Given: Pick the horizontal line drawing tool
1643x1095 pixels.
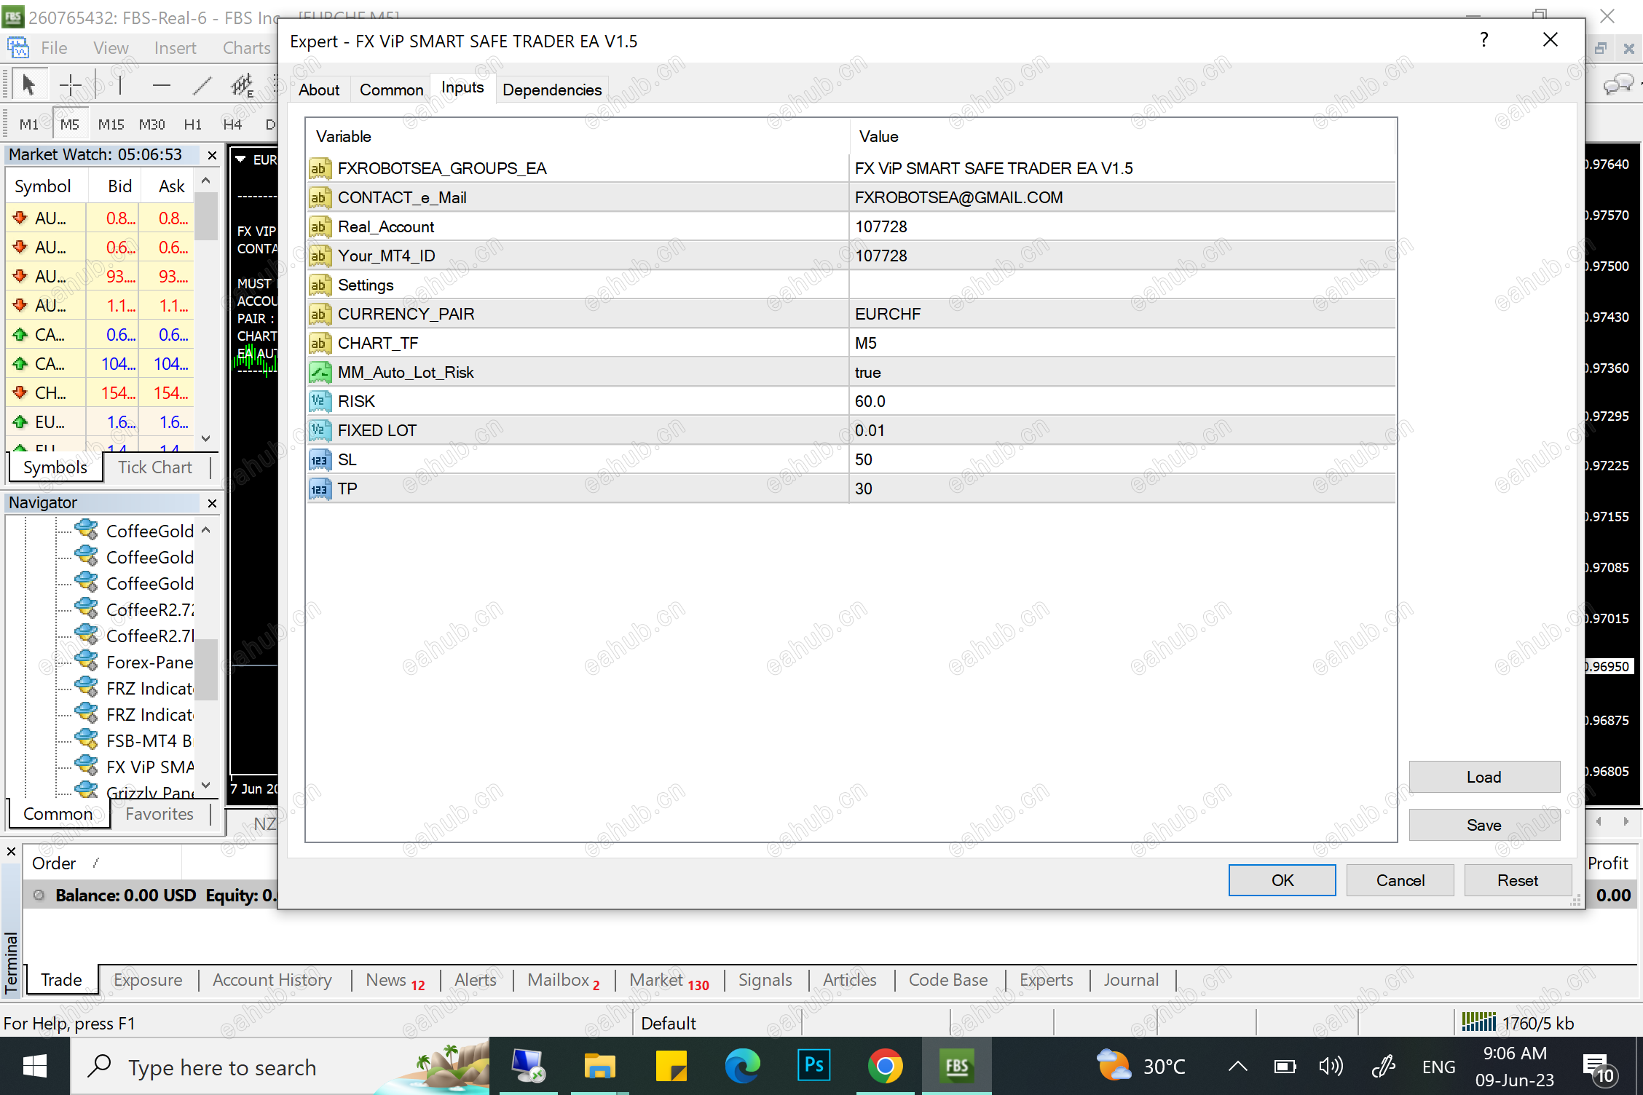Looking at the screenshot, I should (161, 85).
